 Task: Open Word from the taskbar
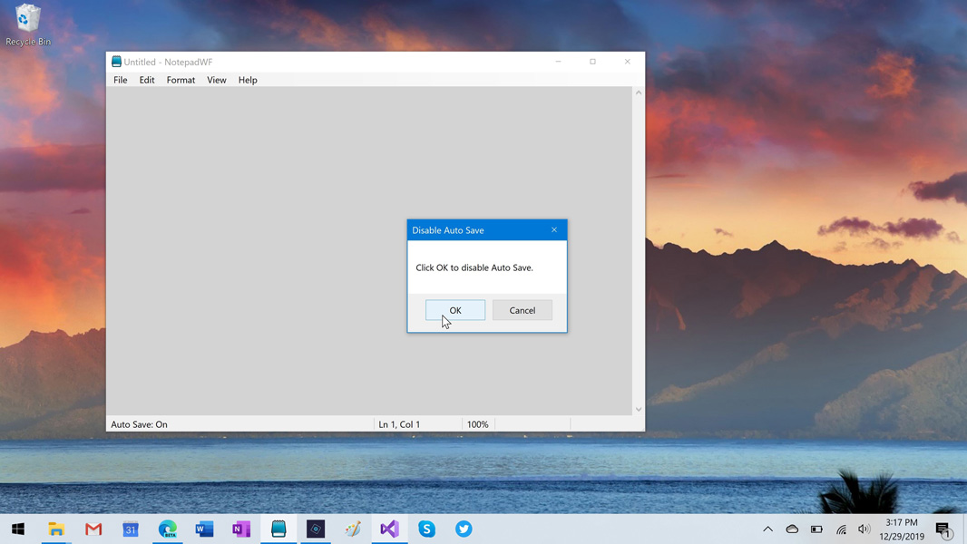click(204, 529)
